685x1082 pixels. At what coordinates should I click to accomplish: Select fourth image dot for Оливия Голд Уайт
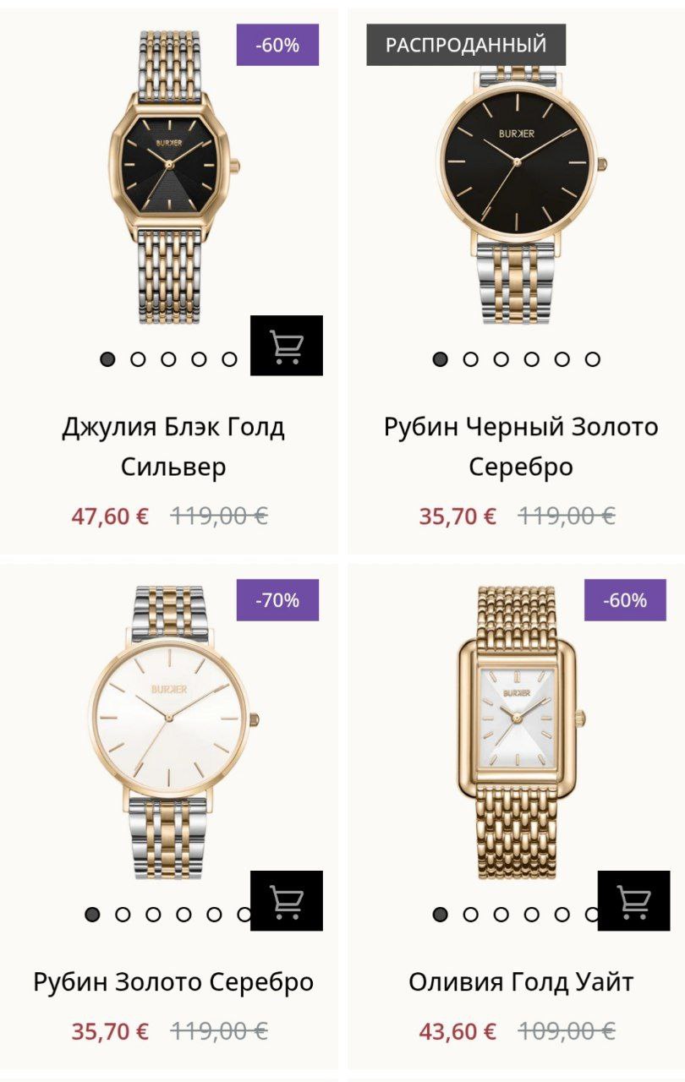pyautogui.click(x=531, y=915)
